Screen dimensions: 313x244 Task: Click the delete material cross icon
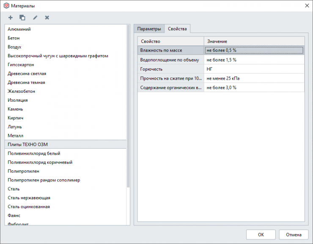[x=47, y=17]
